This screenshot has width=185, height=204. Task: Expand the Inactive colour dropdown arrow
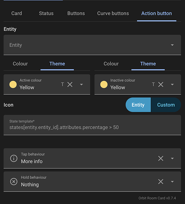(x=172, y=85)
